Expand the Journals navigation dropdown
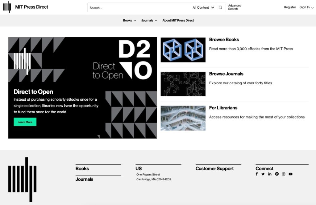316x205 pixels. click(149, 20)
